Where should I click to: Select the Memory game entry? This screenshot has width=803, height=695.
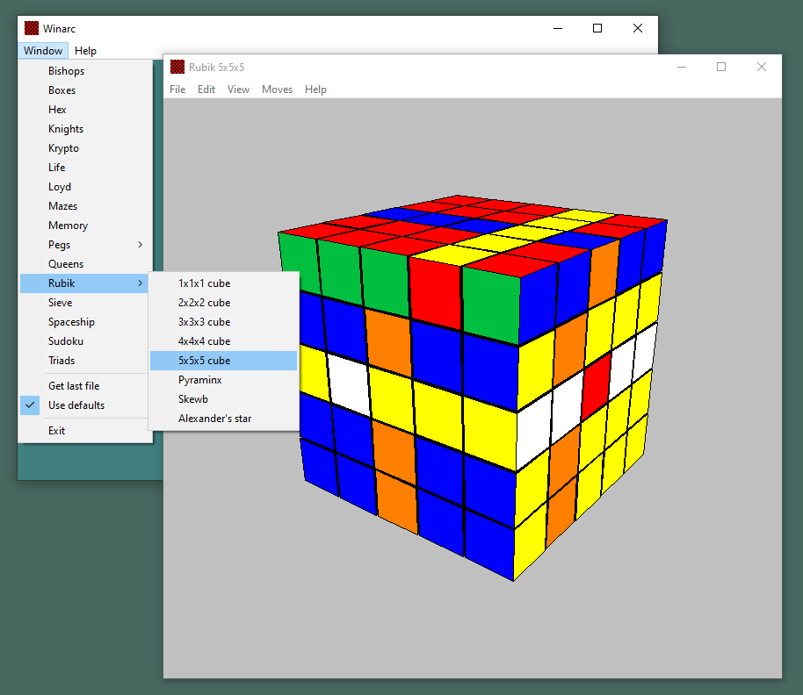[x=85, y=226]
